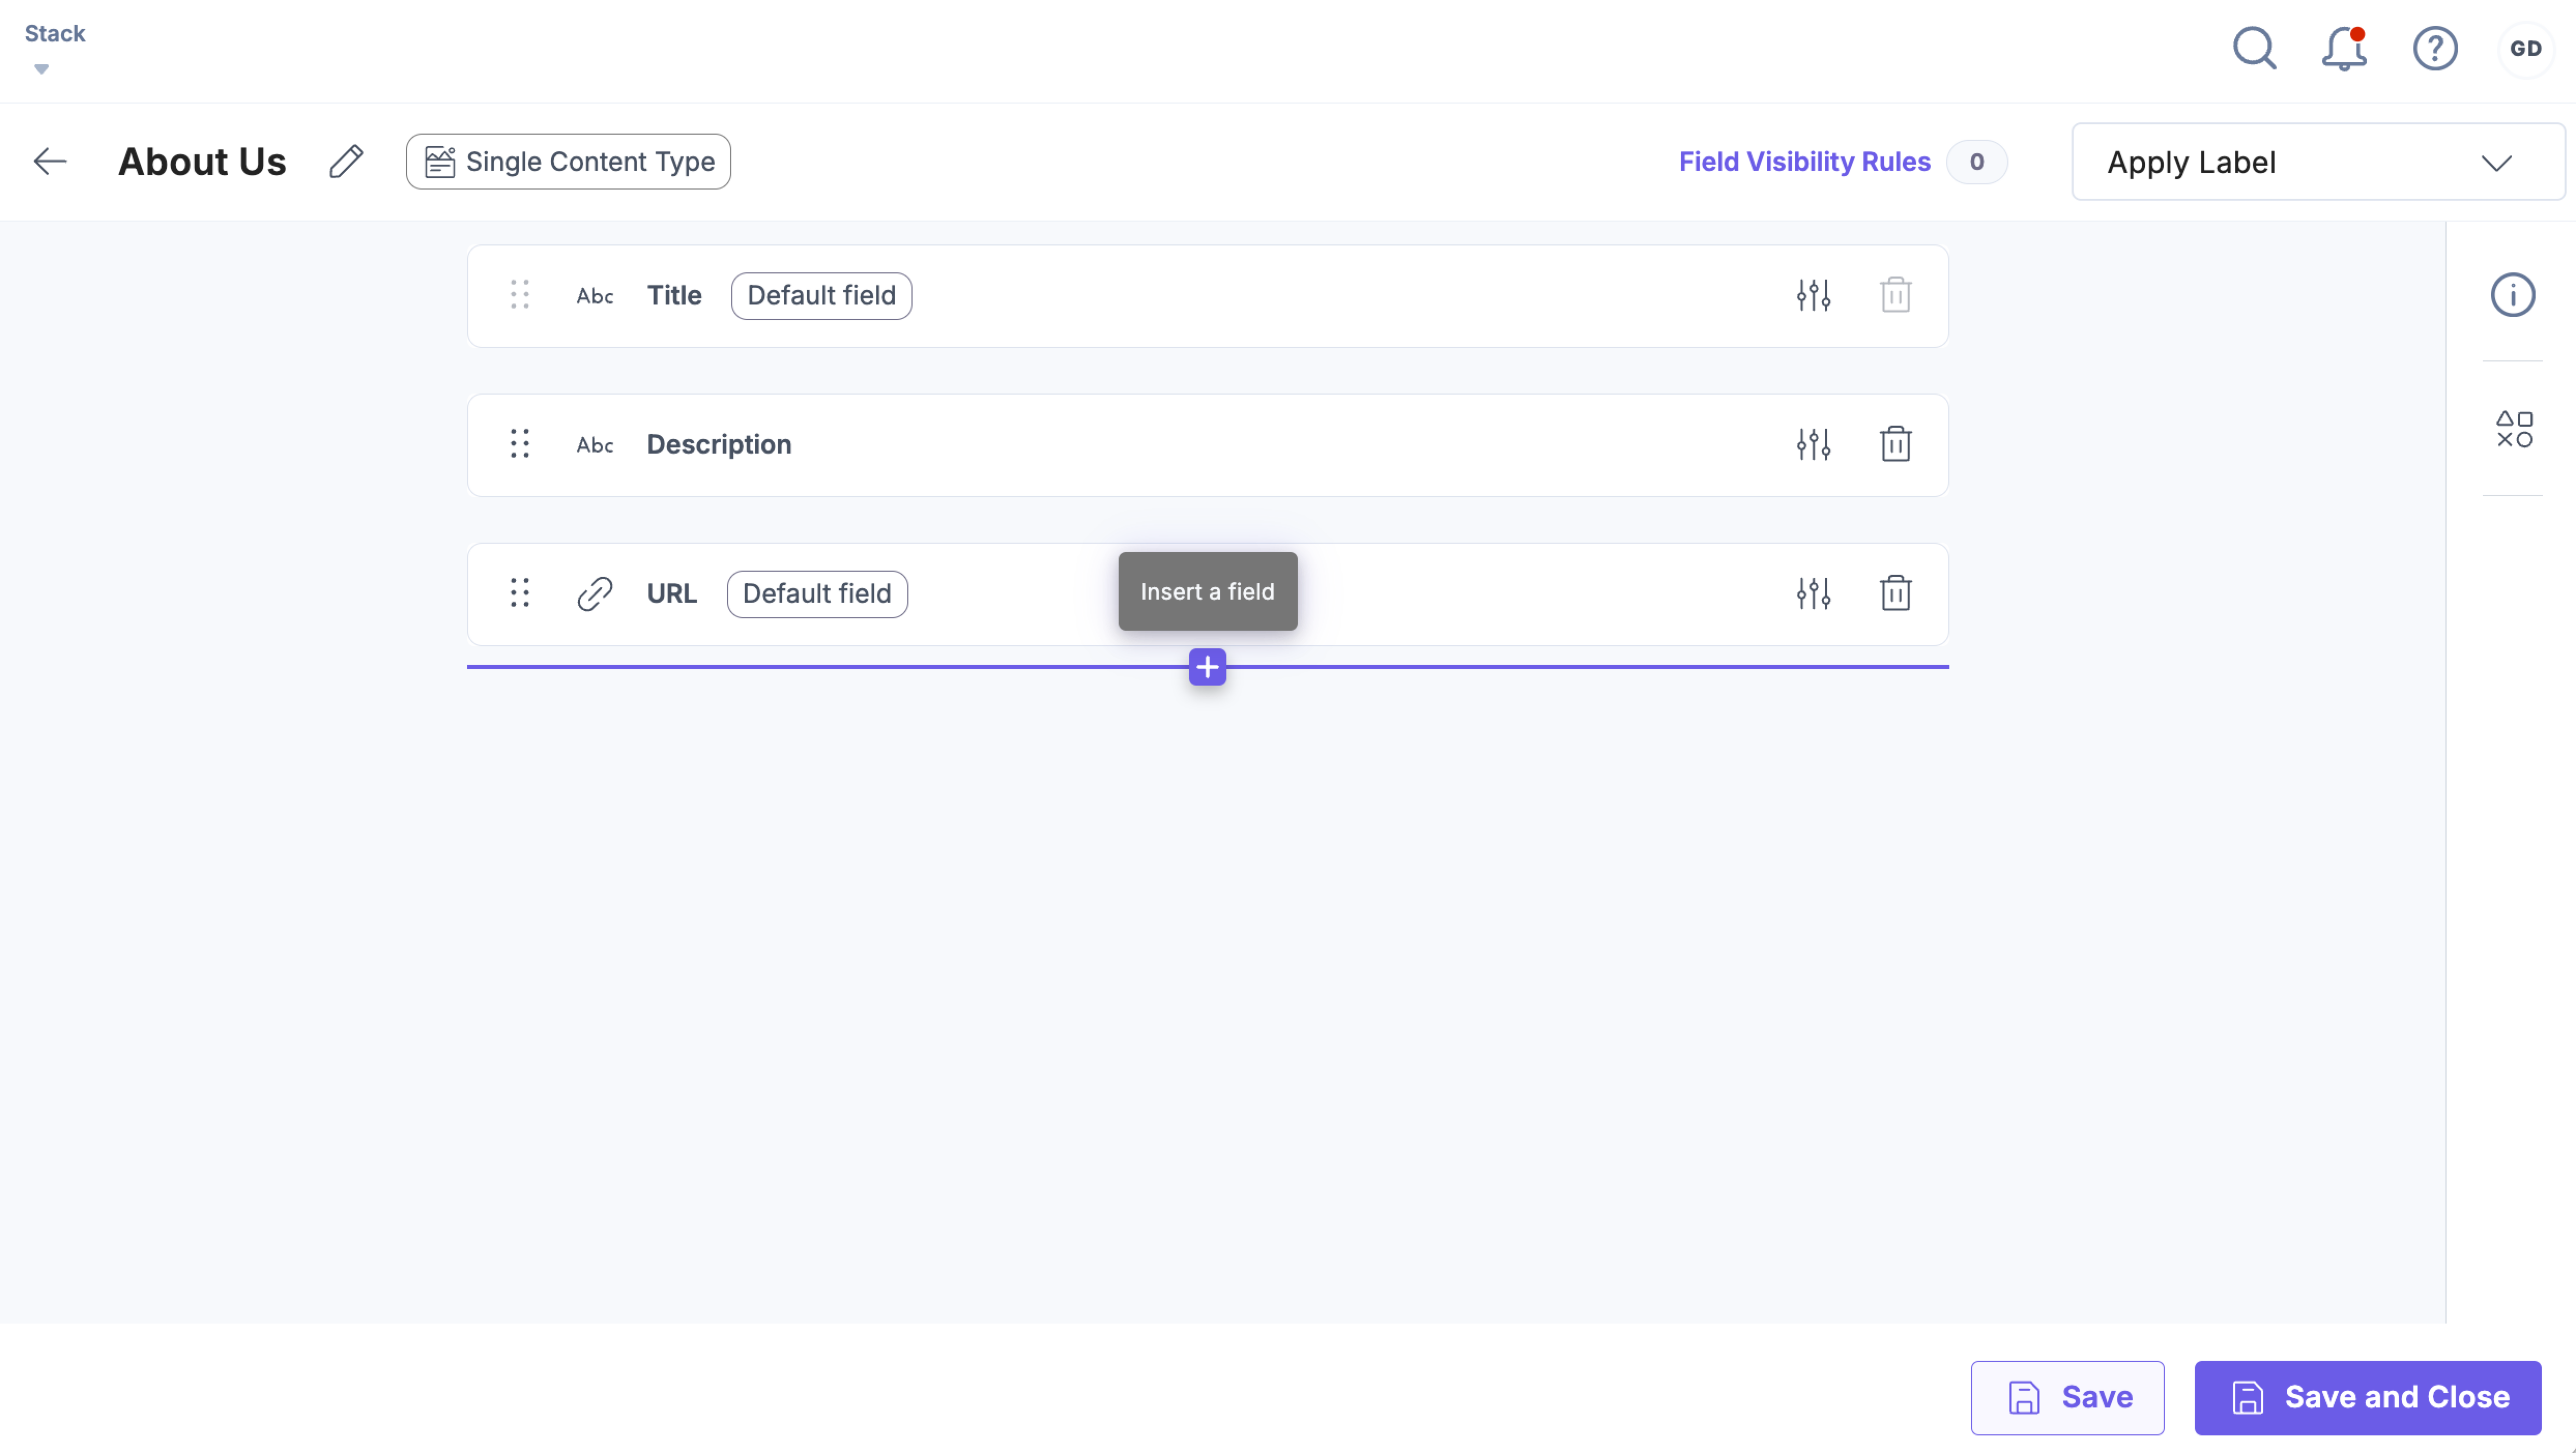Select the Title drag handle dots icon
The width and height of the screenshot is (2576, 1453).
520,294
